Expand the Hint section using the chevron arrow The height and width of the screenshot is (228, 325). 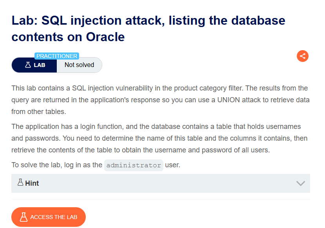pos(300,183)
